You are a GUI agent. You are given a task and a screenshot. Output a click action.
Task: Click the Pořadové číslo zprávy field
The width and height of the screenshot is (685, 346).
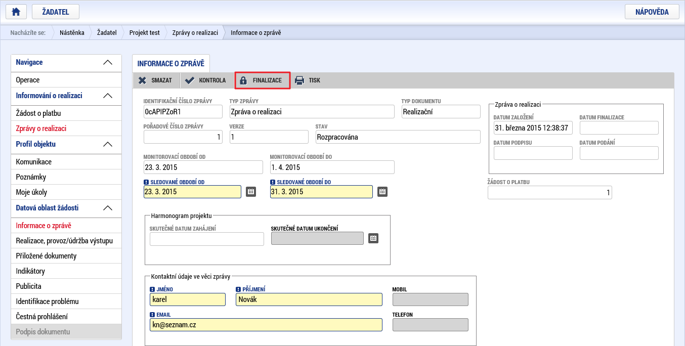tap(183, 137)
